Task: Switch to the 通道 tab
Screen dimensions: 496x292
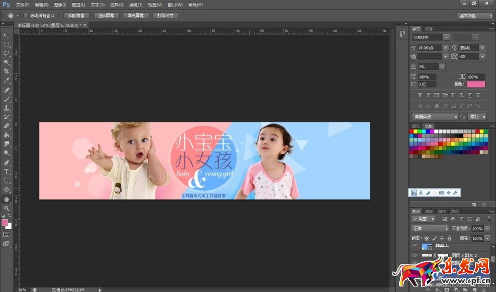Action: (429, 211)
